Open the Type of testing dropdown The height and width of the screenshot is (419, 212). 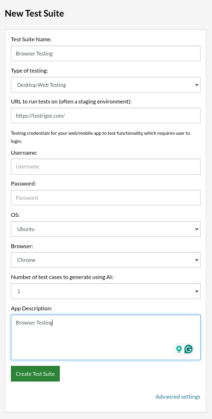point(106,85)
